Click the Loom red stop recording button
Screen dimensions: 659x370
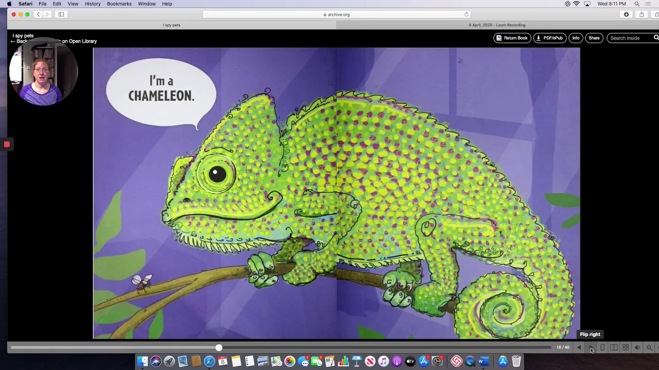(7, 144)
